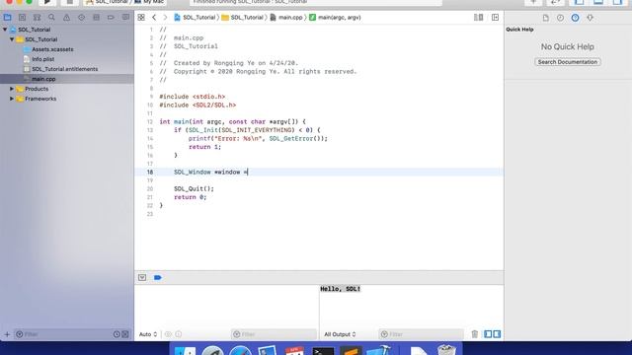Run the project with the play button

(47, 2)
